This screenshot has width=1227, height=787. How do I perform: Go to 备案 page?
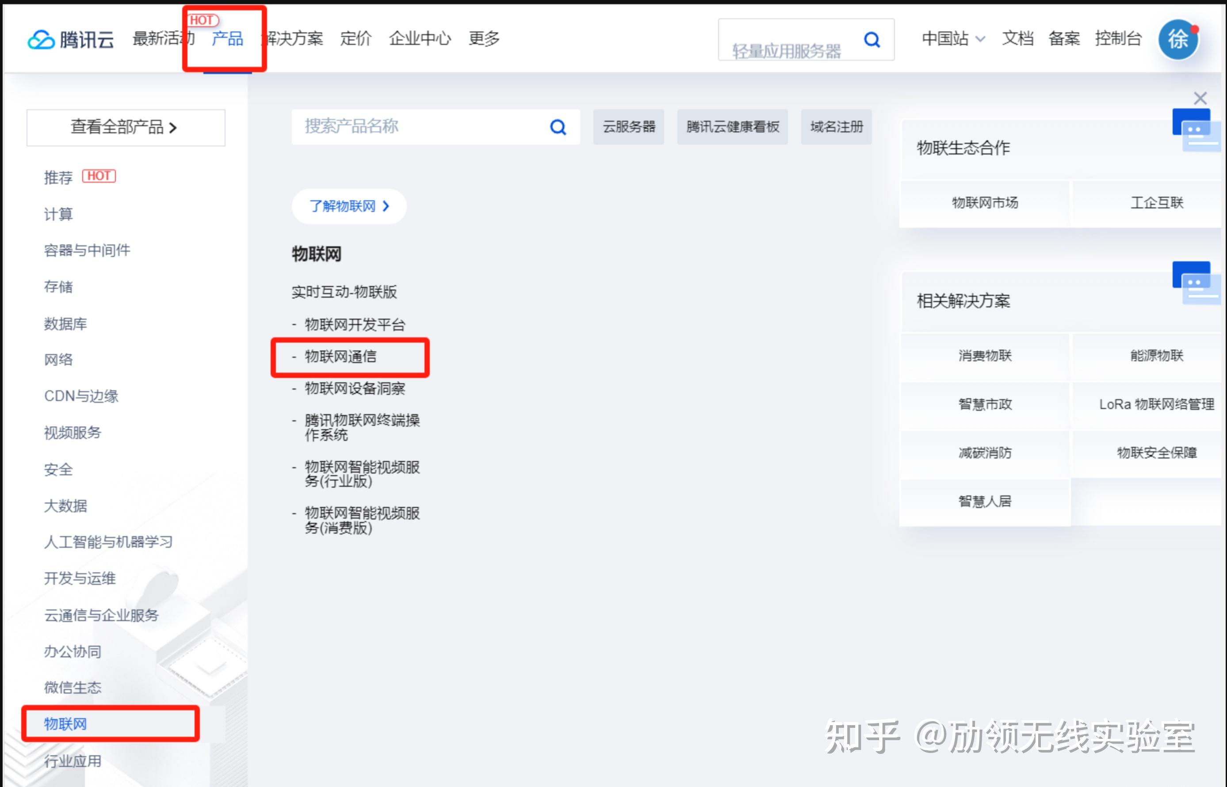(1064, 39)
